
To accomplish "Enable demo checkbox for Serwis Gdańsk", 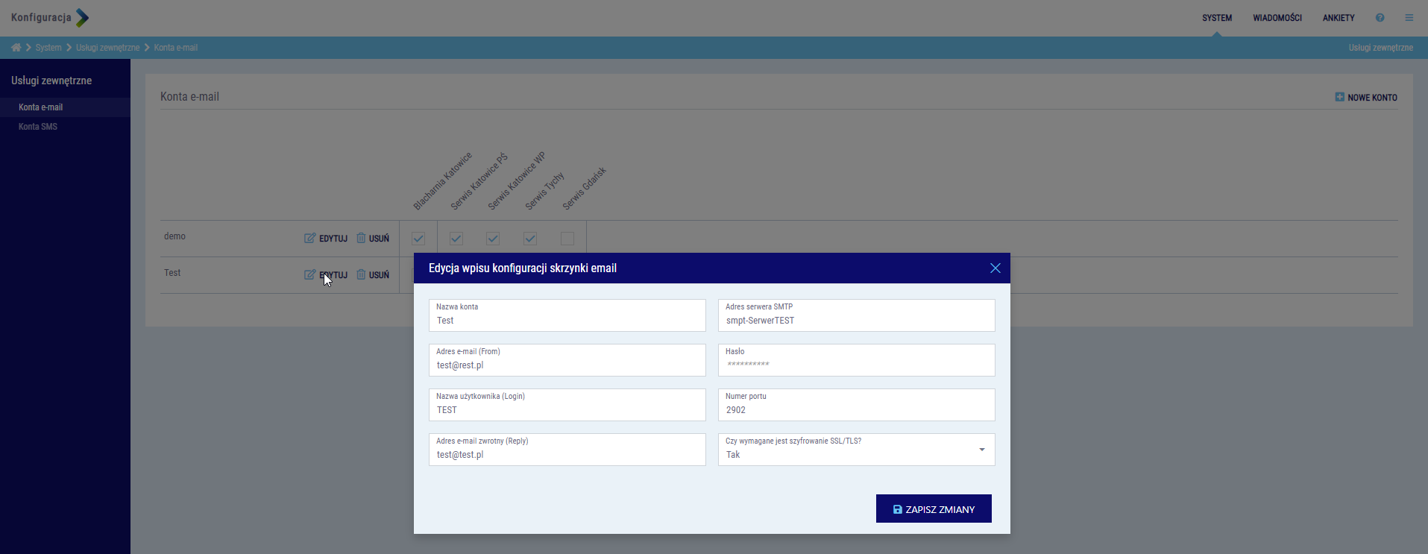I will (567, 239).
